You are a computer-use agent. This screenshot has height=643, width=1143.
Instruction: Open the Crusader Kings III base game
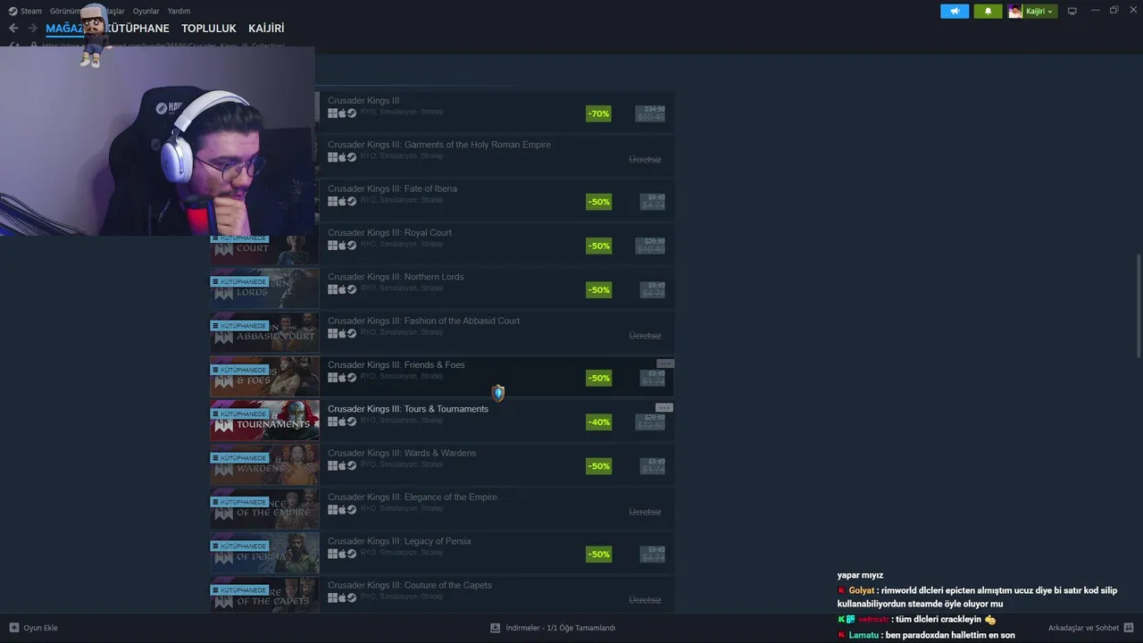coord(363,101)
